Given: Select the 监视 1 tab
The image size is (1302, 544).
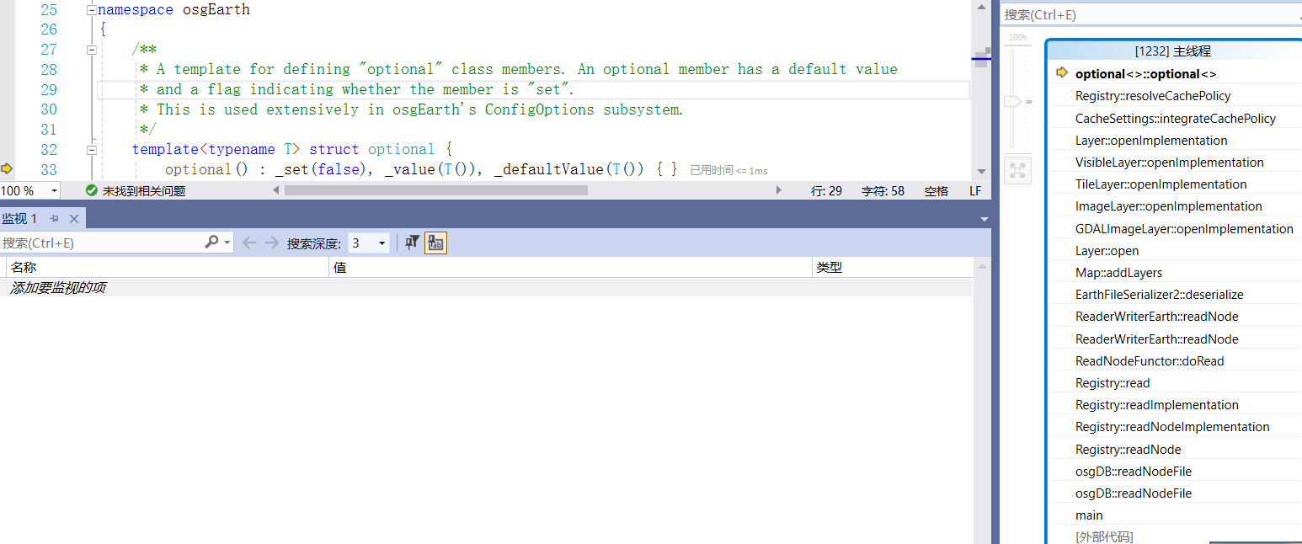Looking at the screenshot, I should point(19,219).
